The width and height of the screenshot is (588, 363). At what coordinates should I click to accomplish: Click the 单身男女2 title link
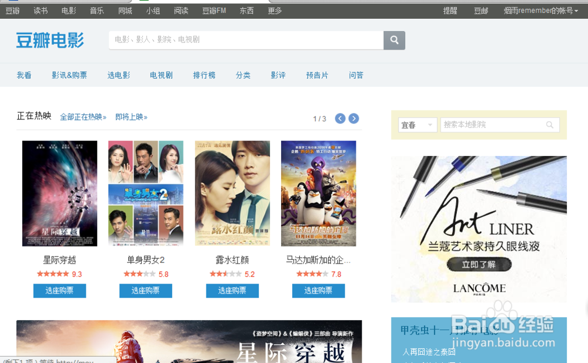pos(146,260)
